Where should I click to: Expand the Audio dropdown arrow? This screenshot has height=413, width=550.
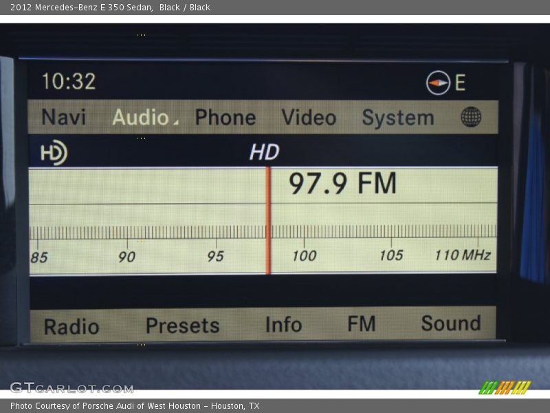point(176,123)
